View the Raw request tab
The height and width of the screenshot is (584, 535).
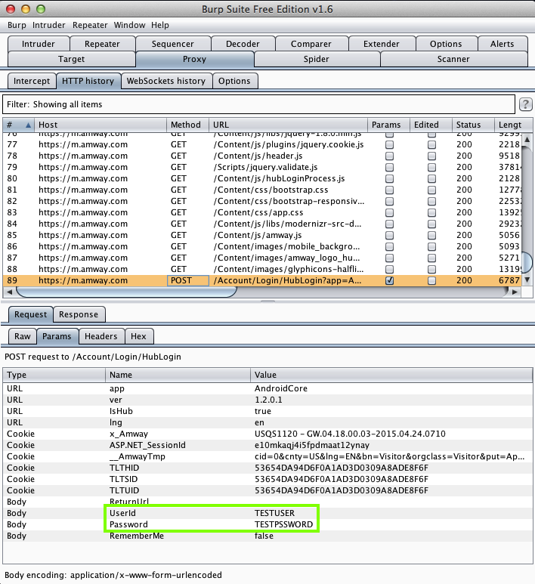(23, 336)
